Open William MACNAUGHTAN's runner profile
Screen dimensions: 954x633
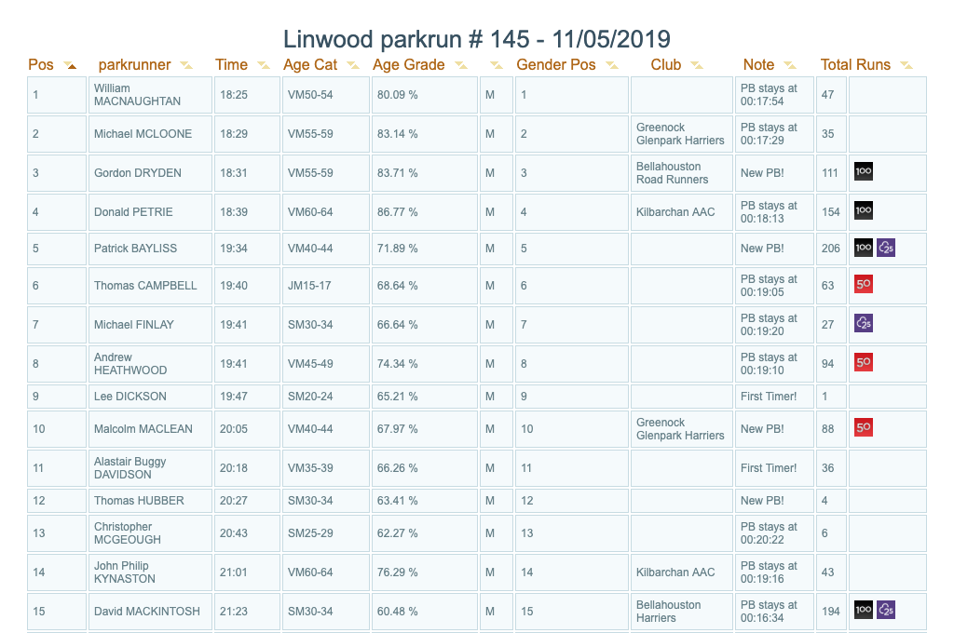(137, 95)
